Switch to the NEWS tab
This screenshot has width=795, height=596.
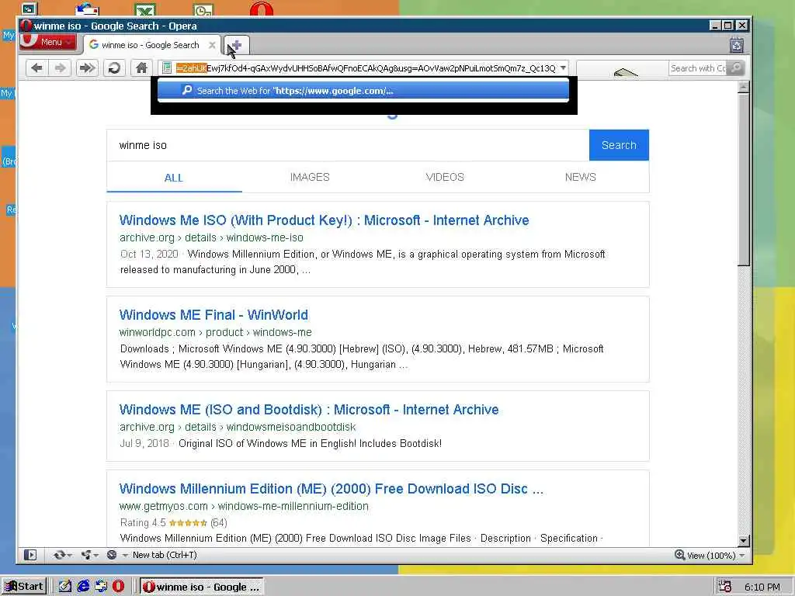coord(581,178)
